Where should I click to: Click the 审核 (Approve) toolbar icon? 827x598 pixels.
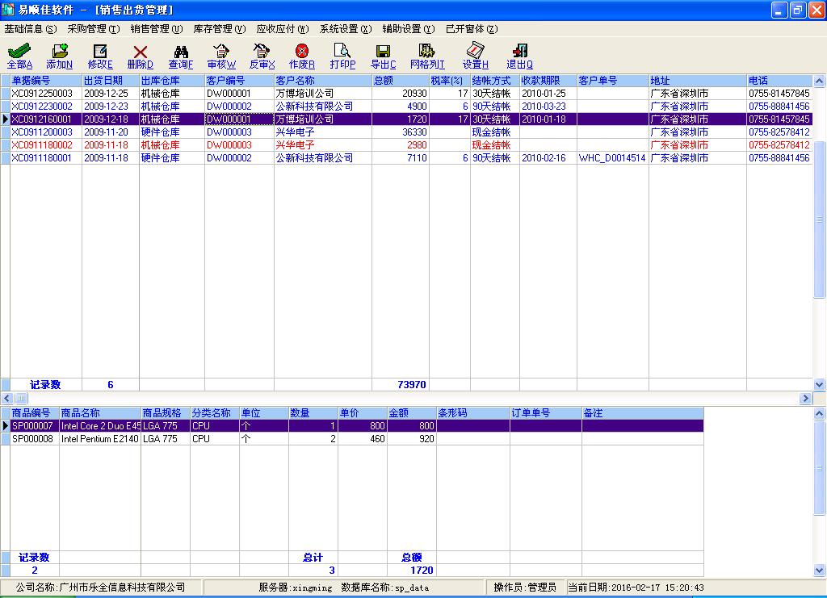(x=221, y=55)
